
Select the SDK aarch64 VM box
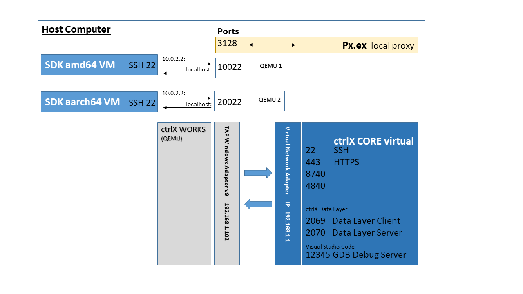tap(99, 101)
